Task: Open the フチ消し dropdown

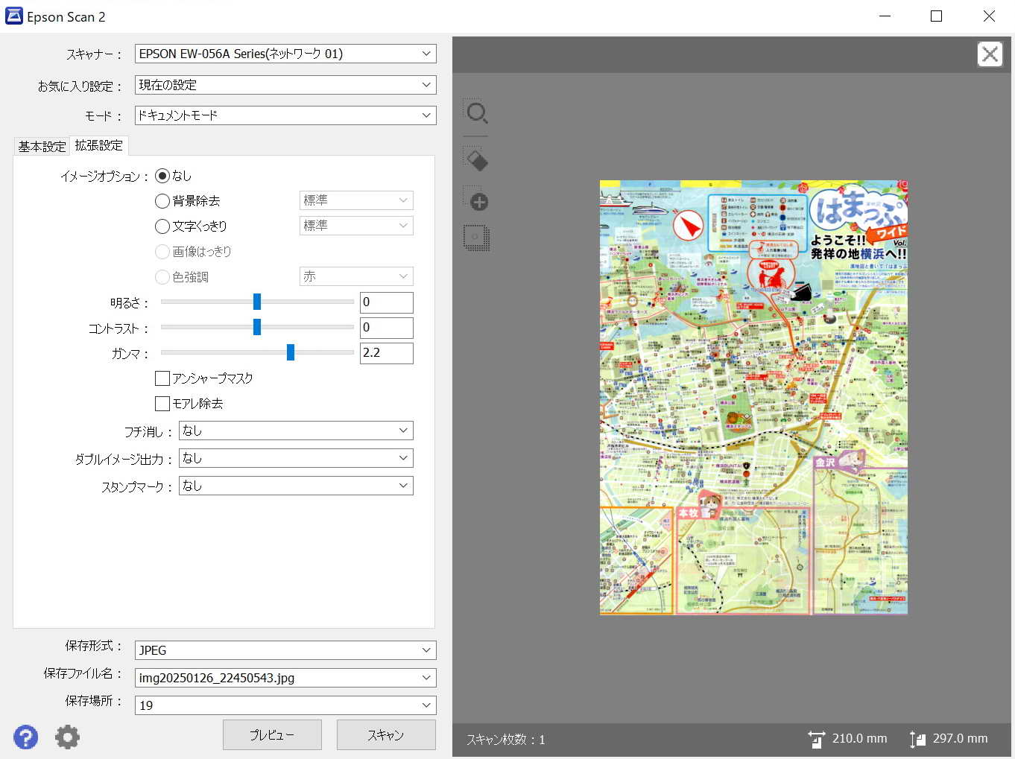Action: point(296,431)
